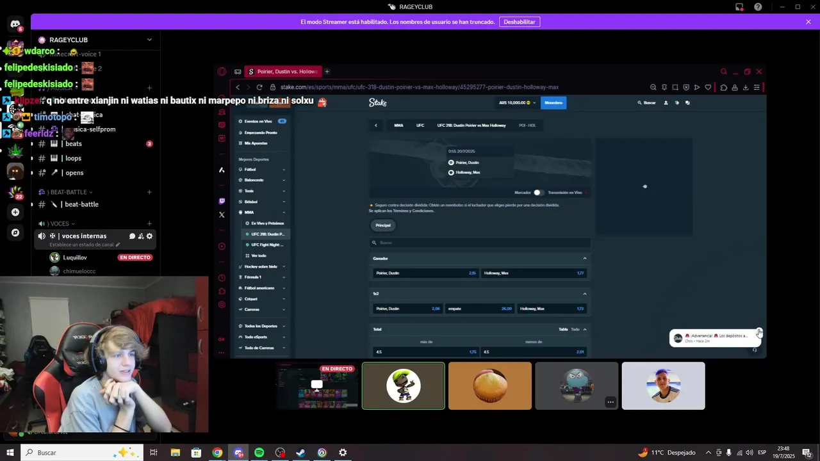Go back with Stake breadcrumb arrow
The width and height of the screenshot is (820, 461).
coord(376,125)
